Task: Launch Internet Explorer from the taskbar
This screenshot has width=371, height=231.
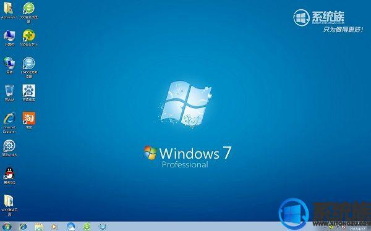Action: (x=23, y=227)
